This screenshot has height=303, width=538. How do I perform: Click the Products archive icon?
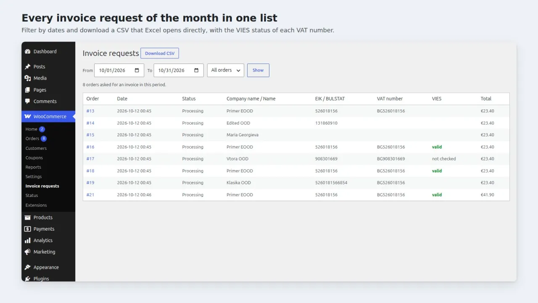[x=28, y=218]
